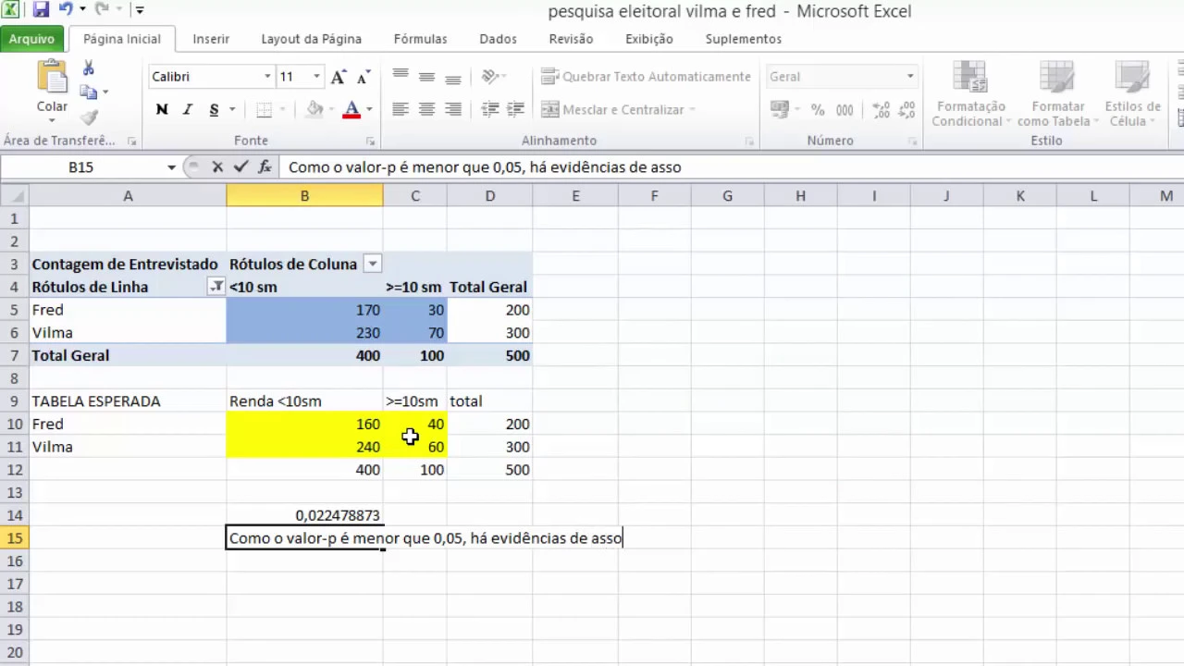Open Rótulos de Coluna filter dropdown
Screen dimensions: 1184x666
tap(372, 265)
